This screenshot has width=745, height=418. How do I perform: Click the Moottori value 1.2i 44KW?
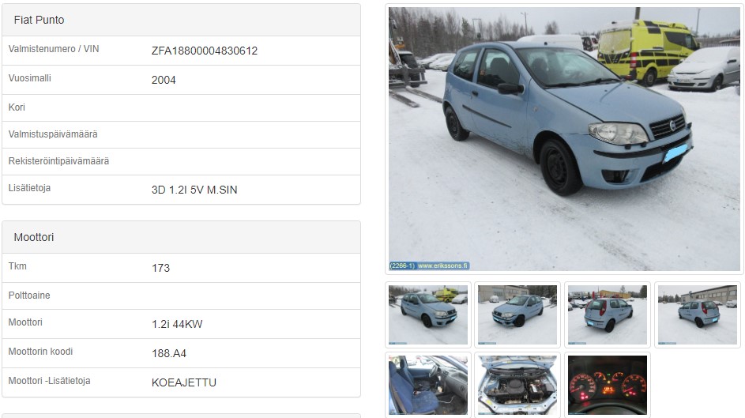click(177, 325)
